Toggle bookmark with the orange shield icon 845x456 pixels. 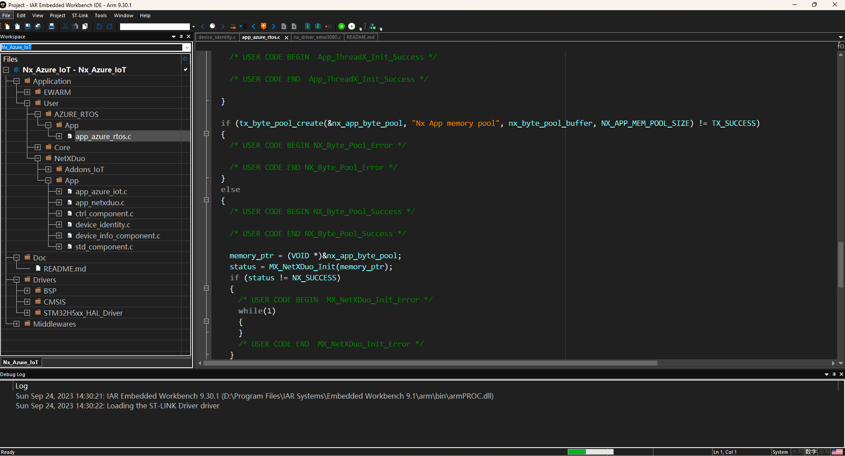pyautogui.click(x=264, y=26)
